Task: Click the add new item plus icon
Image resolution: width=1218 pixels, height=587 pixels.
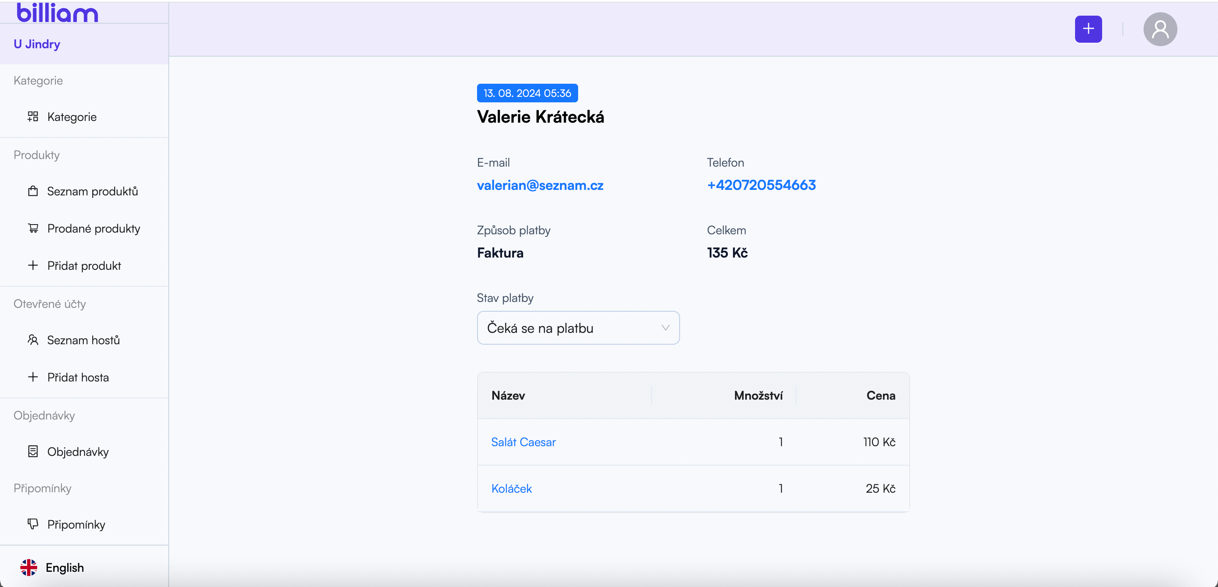Action: (1088, 30)
